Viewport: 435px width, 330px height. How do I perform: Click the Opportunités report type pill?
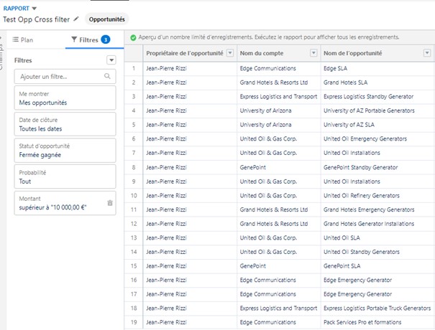107,19
